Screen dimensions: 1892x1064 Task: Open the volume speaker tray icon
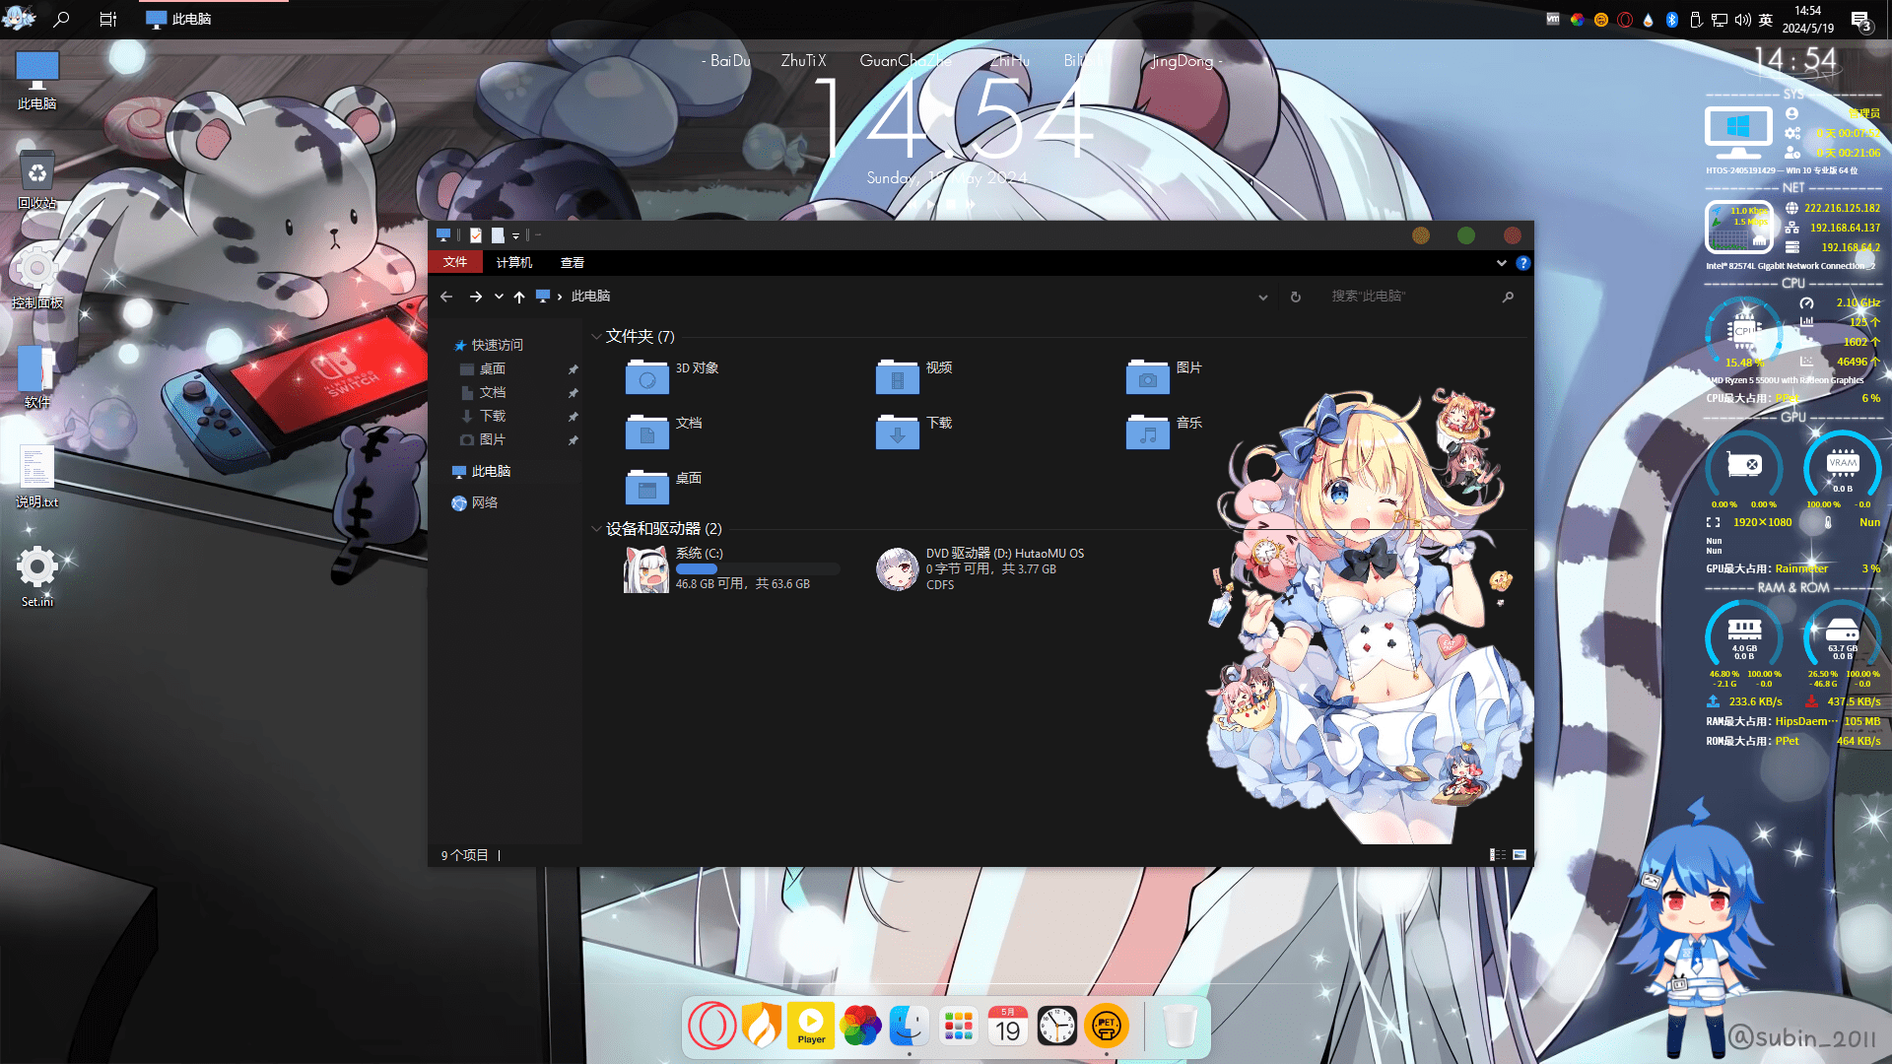tap(1743, 20)
